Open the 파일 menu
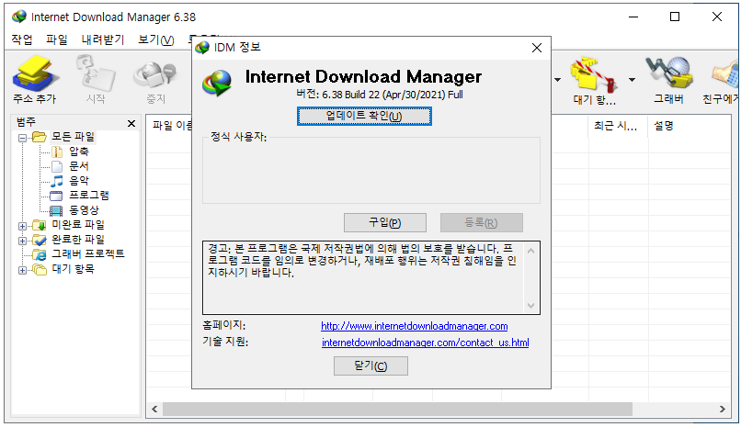The width and height of the screenshot is (741, 427). click(57, 39)
